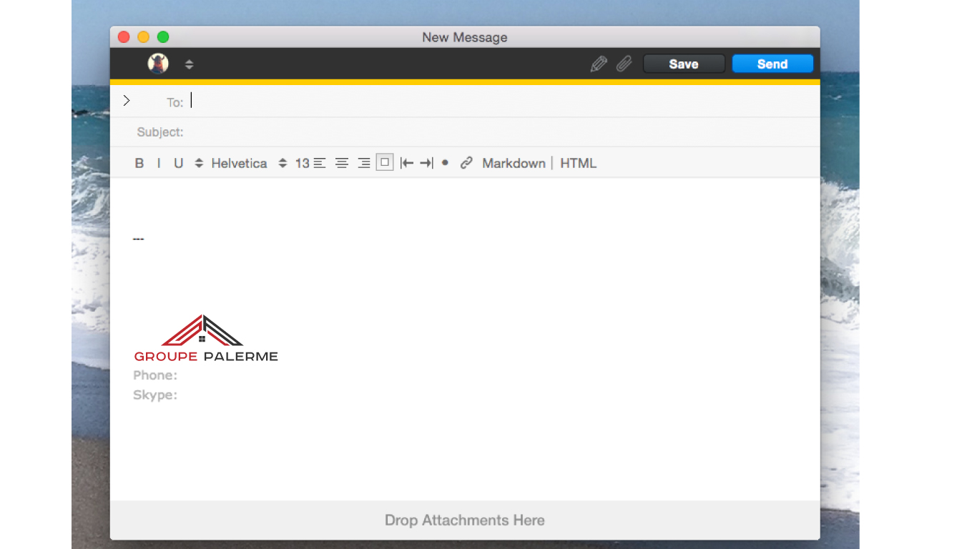
Task: Align text to the right
Action: click(x=364, y=163)
